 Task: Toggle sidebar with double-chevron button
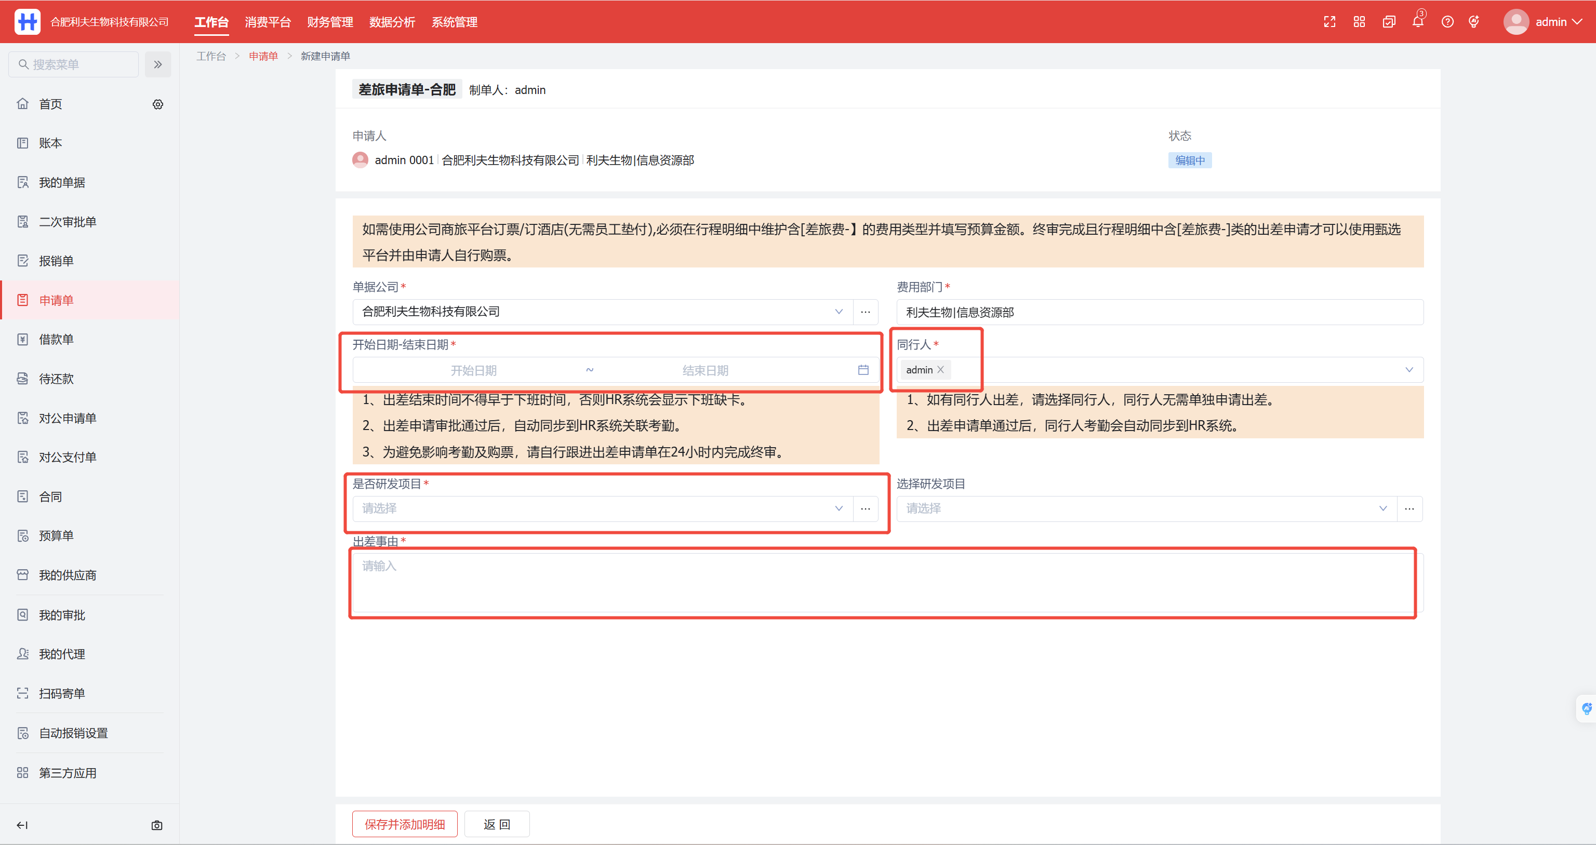tap(158, 64)
